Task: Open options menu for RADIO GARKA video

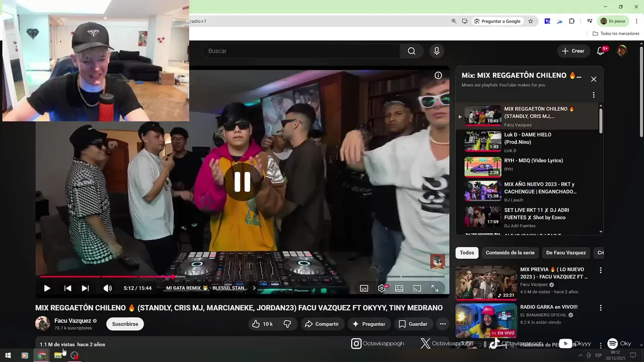Action: point(600,307)
